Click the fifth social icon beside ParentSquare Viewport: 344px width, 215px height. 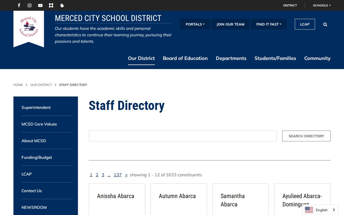62,5
